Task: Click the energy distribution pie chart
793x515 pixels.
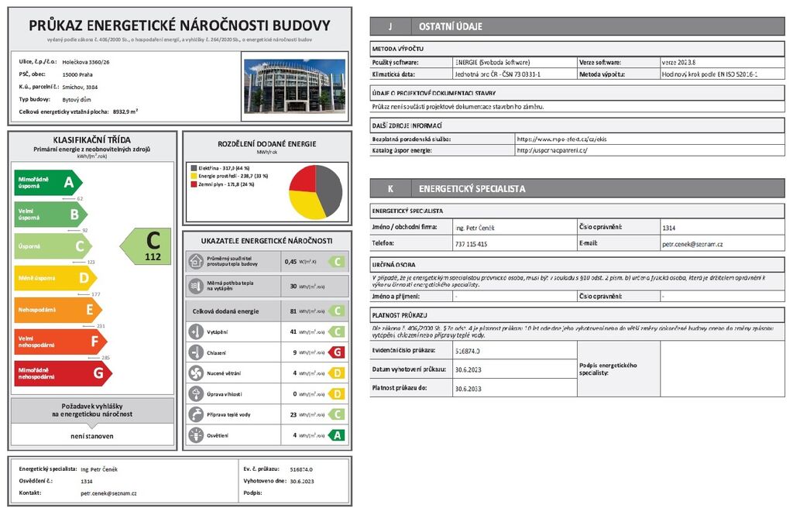Action: 315,191
